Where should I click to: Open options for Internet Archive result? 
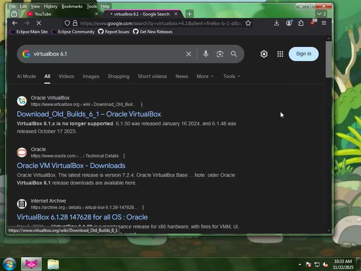143,207
